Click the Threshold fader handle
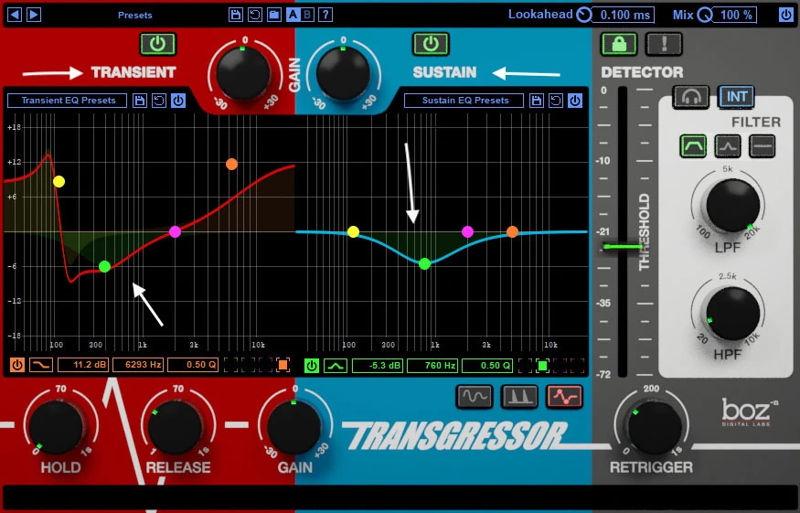 point(623,247)
